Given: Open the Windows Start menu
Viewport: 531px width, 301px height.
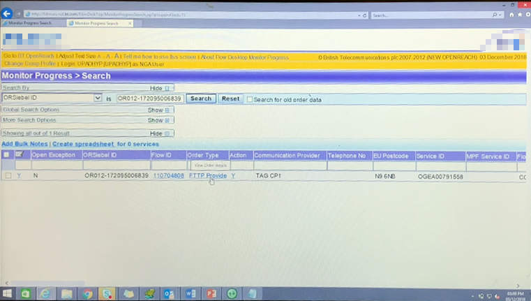Looking at the screenshot, I should tap(8, 293).
